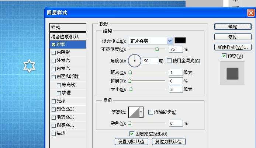Viewport: 256px width, 148px height.
Task: Click the 复位 button
Action: pos(233,37)
